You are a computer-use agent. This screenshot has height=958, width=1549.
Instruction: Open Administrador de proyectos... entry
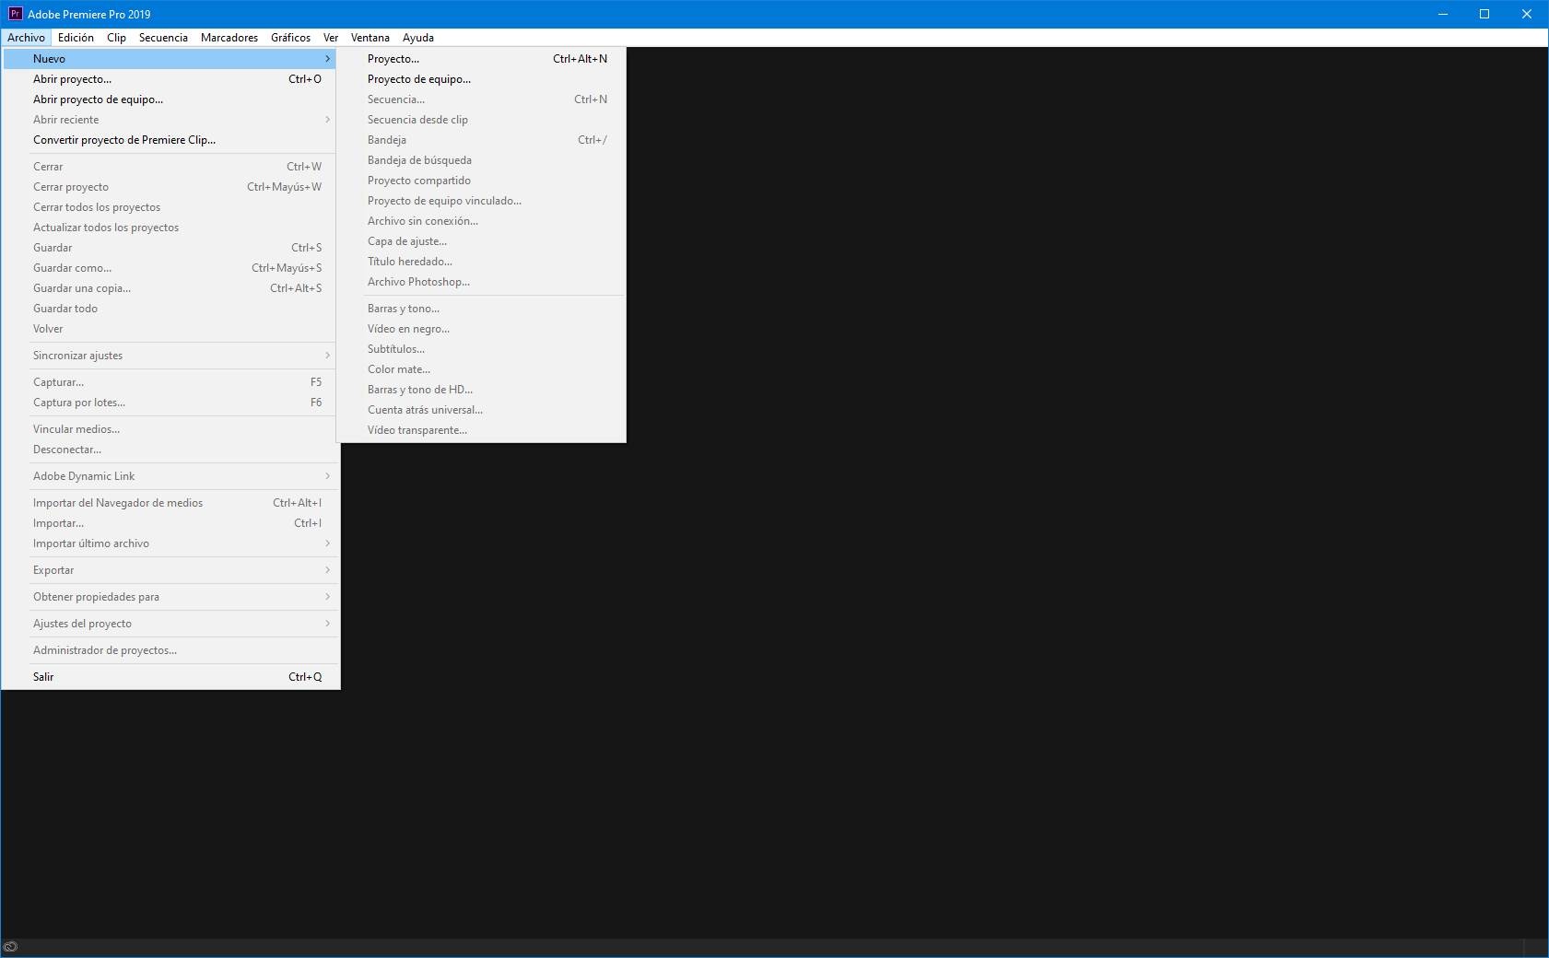coord(171,650)
